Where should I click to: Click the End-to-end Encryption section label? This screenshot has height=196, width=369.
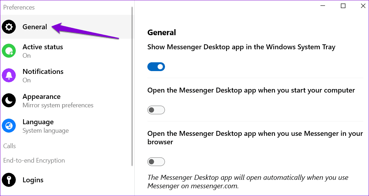tap(34, 160)
